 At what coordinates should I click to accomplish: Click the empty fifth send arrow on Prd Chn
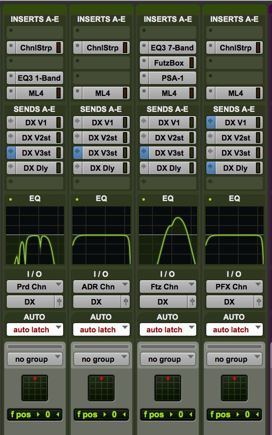point(11,182)
